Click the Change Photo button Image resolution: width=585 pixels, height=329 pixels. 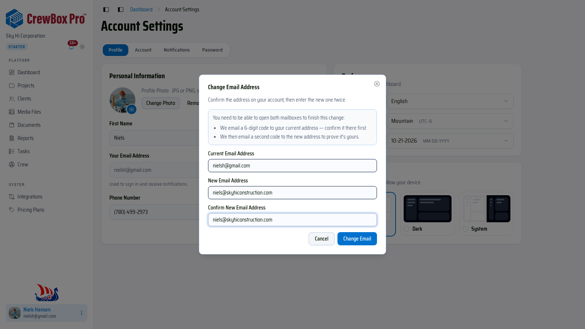pos(161,103)
